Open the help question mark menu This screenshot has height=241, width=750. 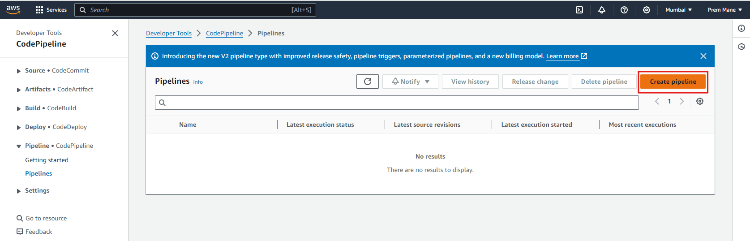coord(624,10)
